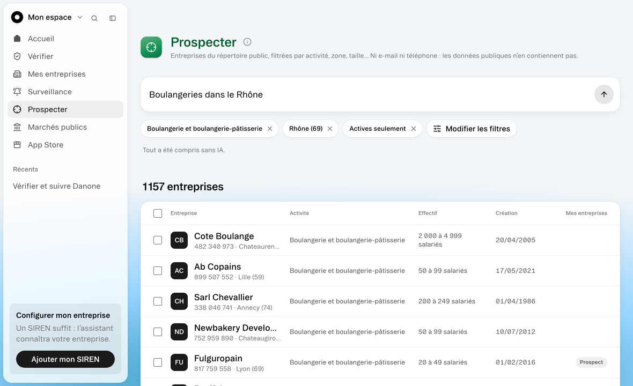The width and height of the screenshot is (633, 386).
Task: Check the Sarl Chevallier row checkbox
Action: pyautogui.click(x=158, y=301)
